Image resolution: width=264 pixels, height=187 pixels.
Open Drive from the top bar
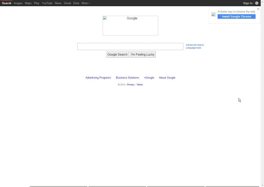[76, 3]
